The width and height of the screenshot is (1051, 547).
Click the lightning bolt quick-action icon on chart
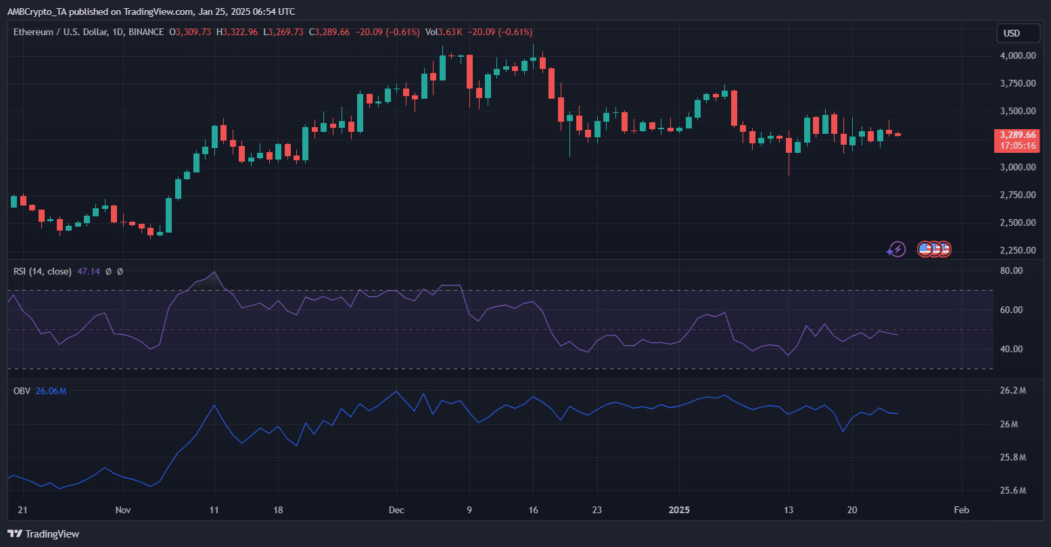pos(897,248)
